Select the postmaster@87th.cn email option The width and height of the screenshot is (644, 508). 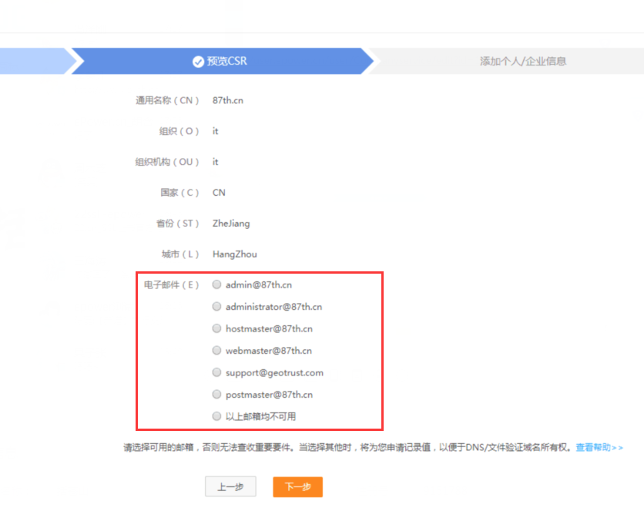216,394
